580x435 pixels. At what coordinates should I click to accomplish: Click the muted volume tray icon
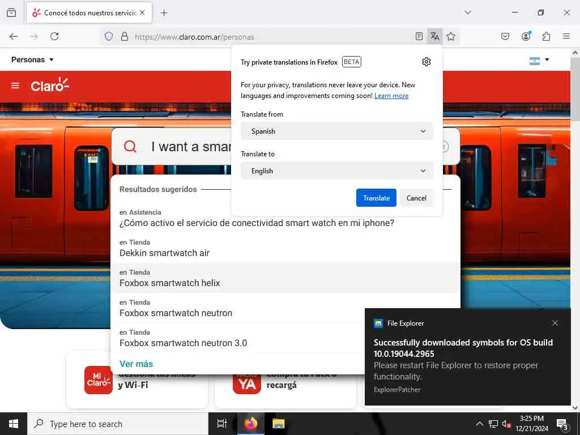(506, 424)
